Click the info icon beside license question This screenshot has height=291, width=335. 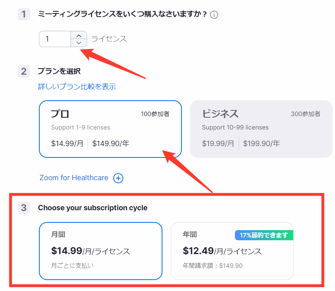pos(214,15)
